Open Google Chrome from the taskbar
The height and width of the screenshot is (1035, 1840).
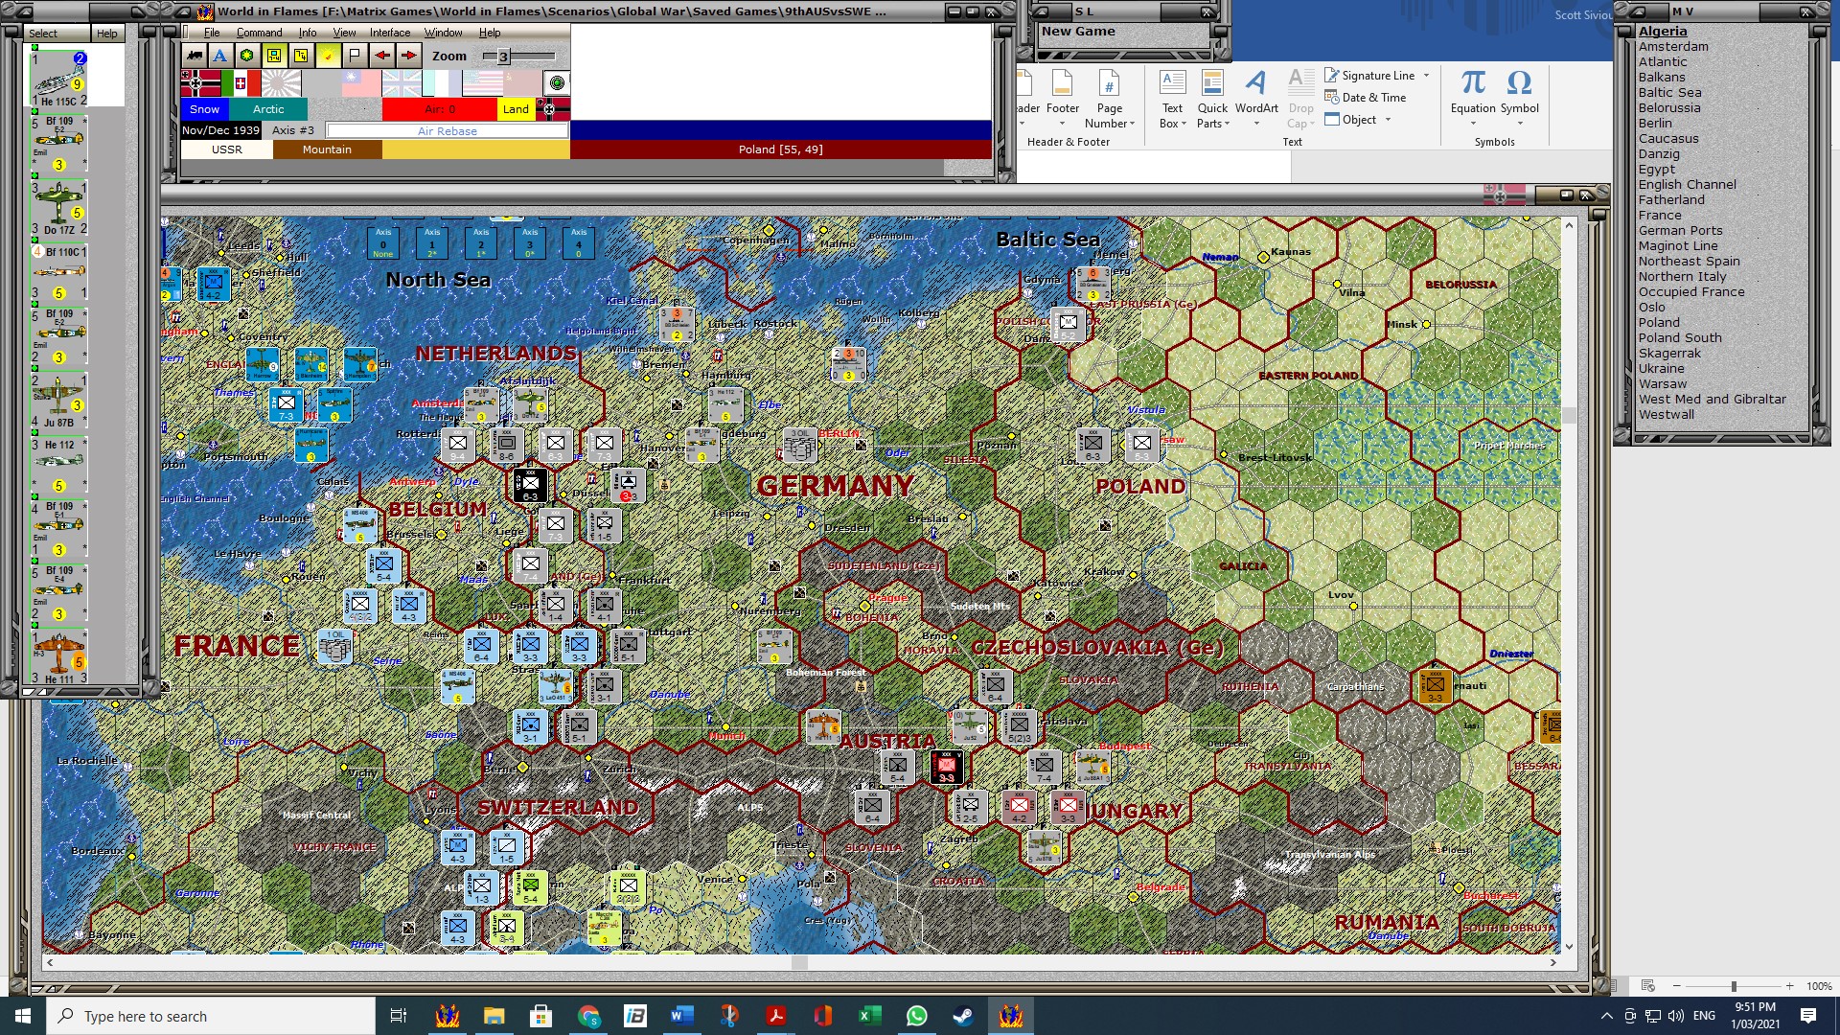click(x=588, y=1016)
